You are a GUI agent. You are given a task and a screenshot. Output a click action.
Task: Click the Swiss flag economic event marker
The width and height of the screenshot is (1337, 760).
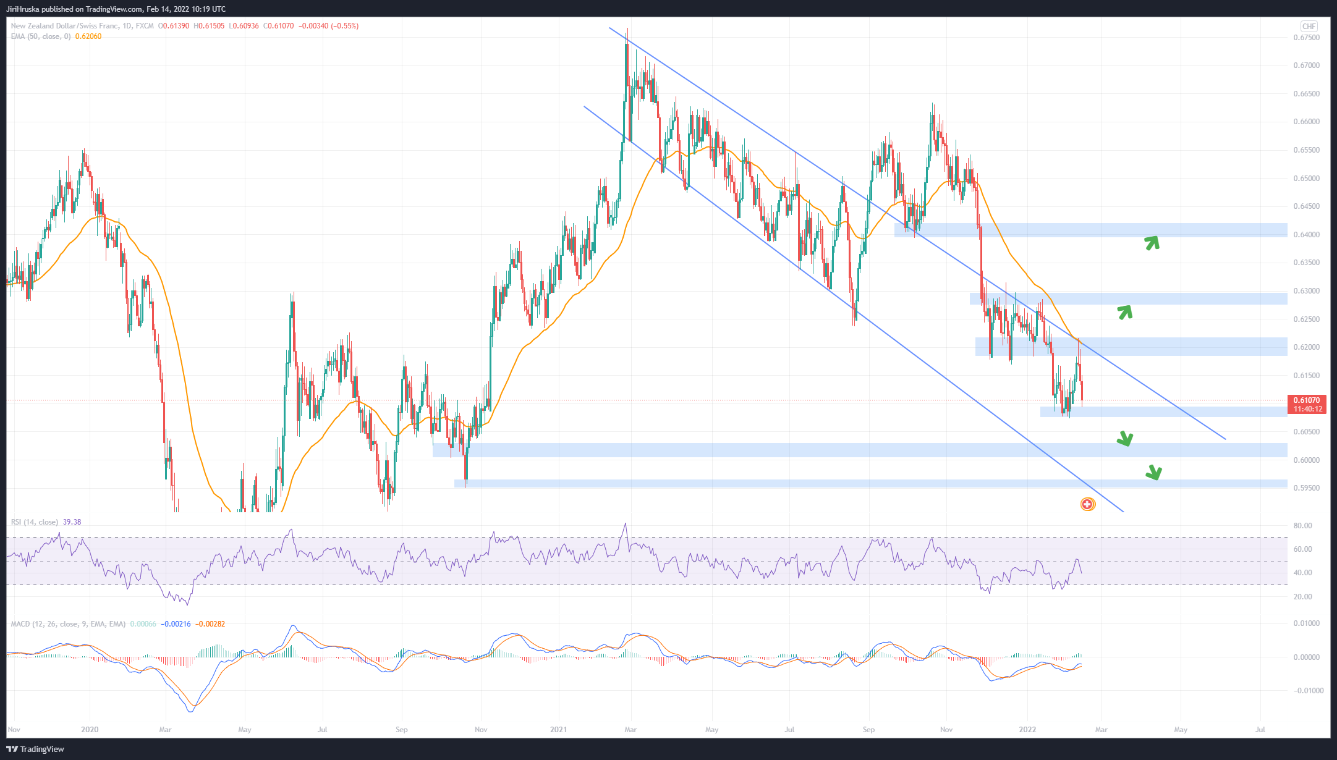[x=1087, y=504]
